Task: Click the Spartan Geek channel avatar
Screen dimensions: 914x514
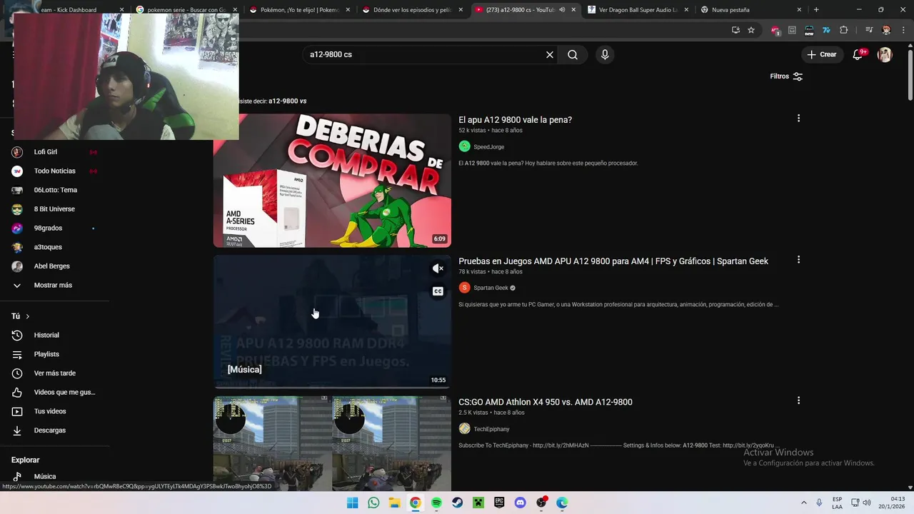Action: (x=465, y=288)
